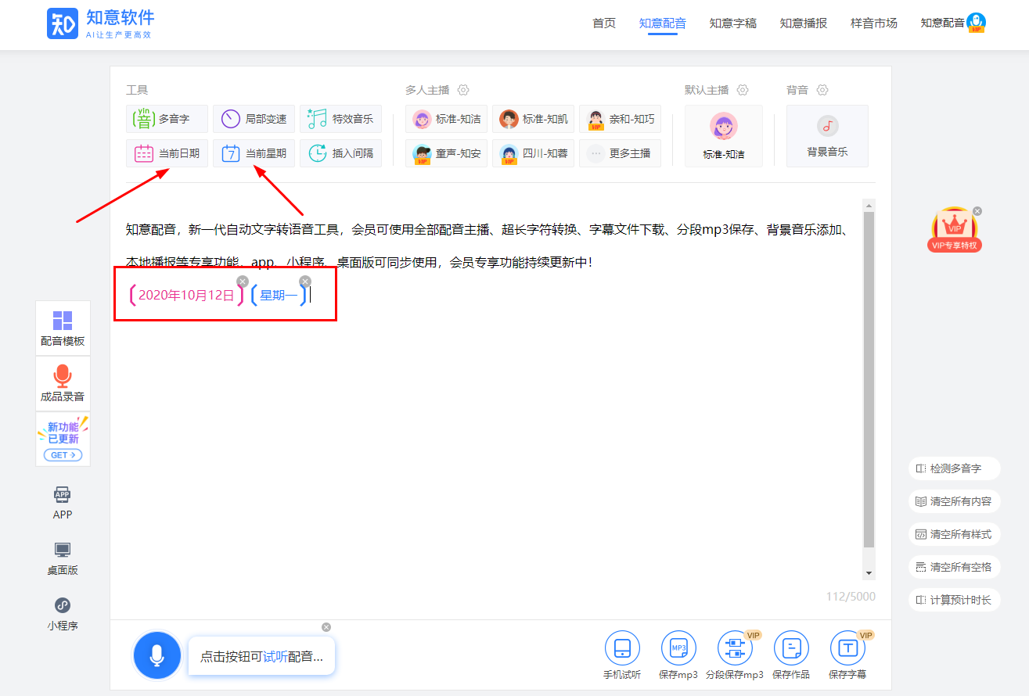The height and width of the screenshot is (696, 1029).
Task: Select the 局部变速 speed tool
Action: coord(254,119)
